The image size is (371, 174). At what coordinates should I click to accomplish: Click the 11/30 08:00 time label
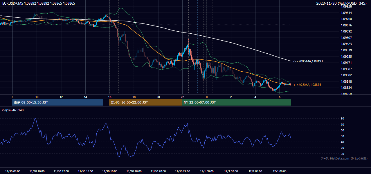click(x=12, y=171)
